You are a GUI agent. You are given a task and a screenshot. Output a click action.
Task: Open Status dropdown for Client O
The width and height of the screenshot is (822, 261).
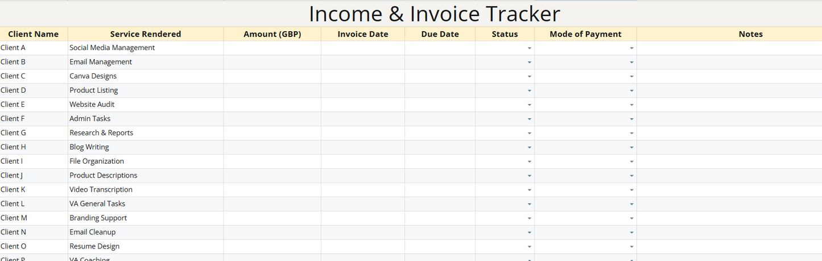529,247
